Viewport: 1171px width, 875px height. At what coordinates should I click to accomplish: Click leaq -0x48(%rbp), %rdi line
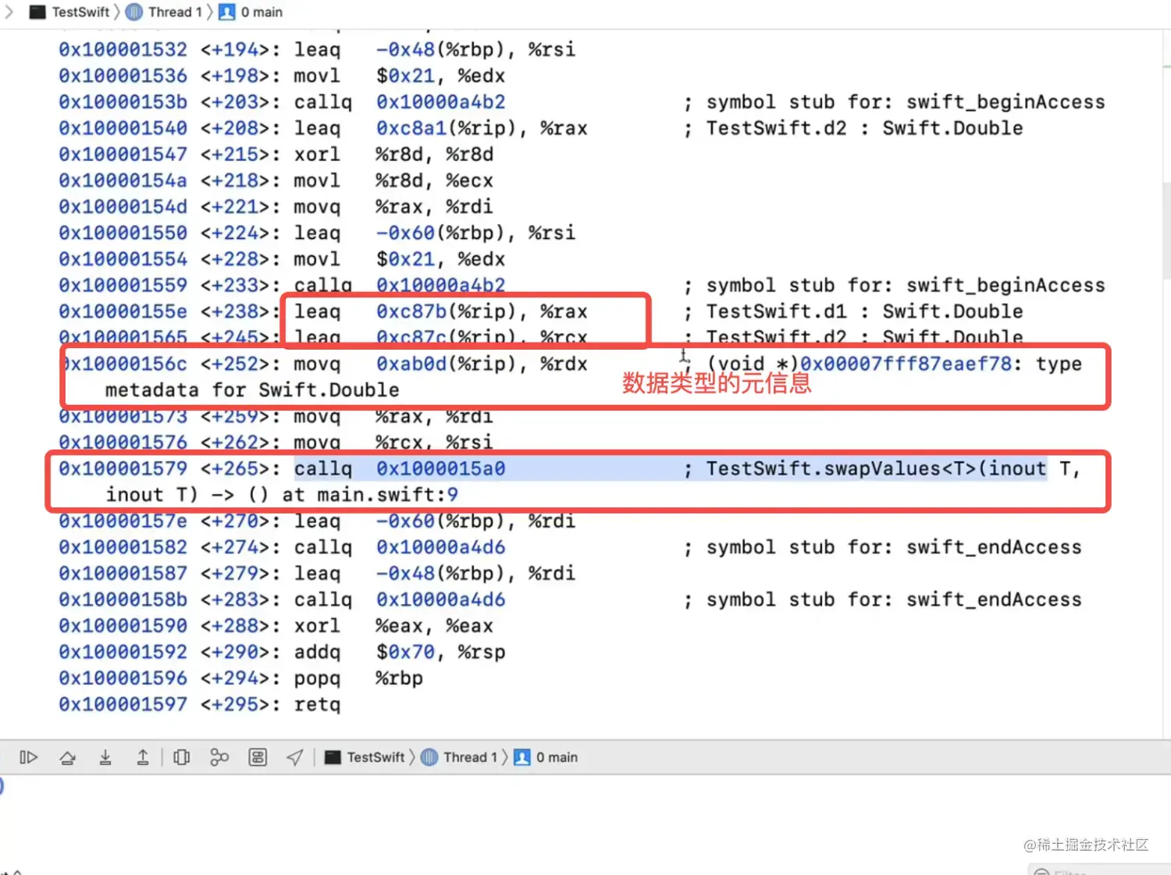317,574
